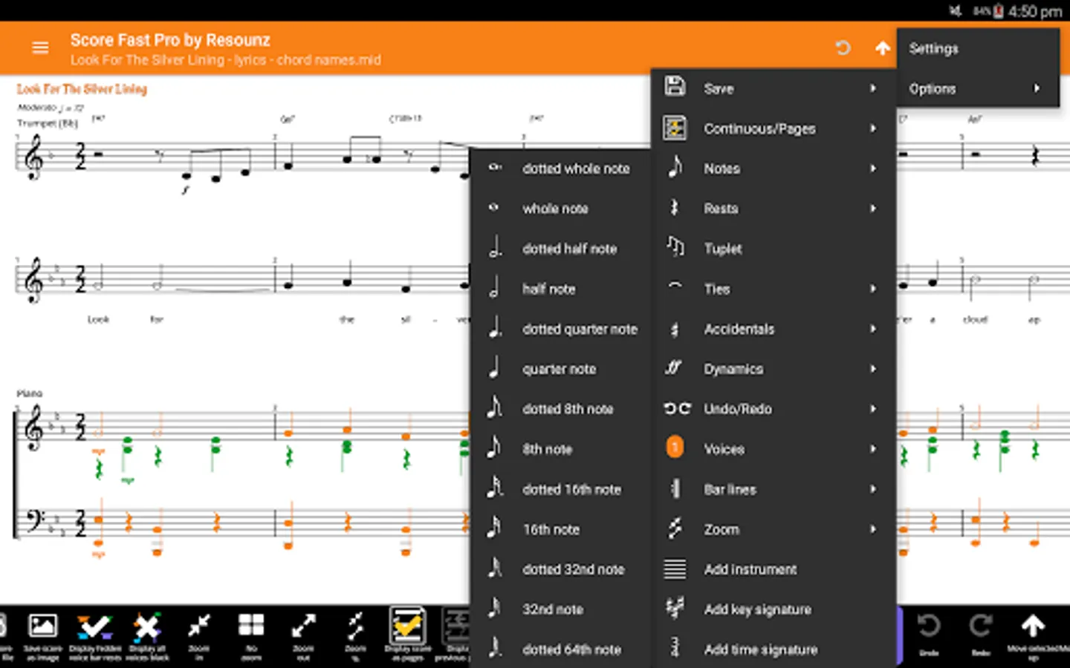
Task: Toggle Display hidden voice bar rests
Action: (x=94, y=627)
